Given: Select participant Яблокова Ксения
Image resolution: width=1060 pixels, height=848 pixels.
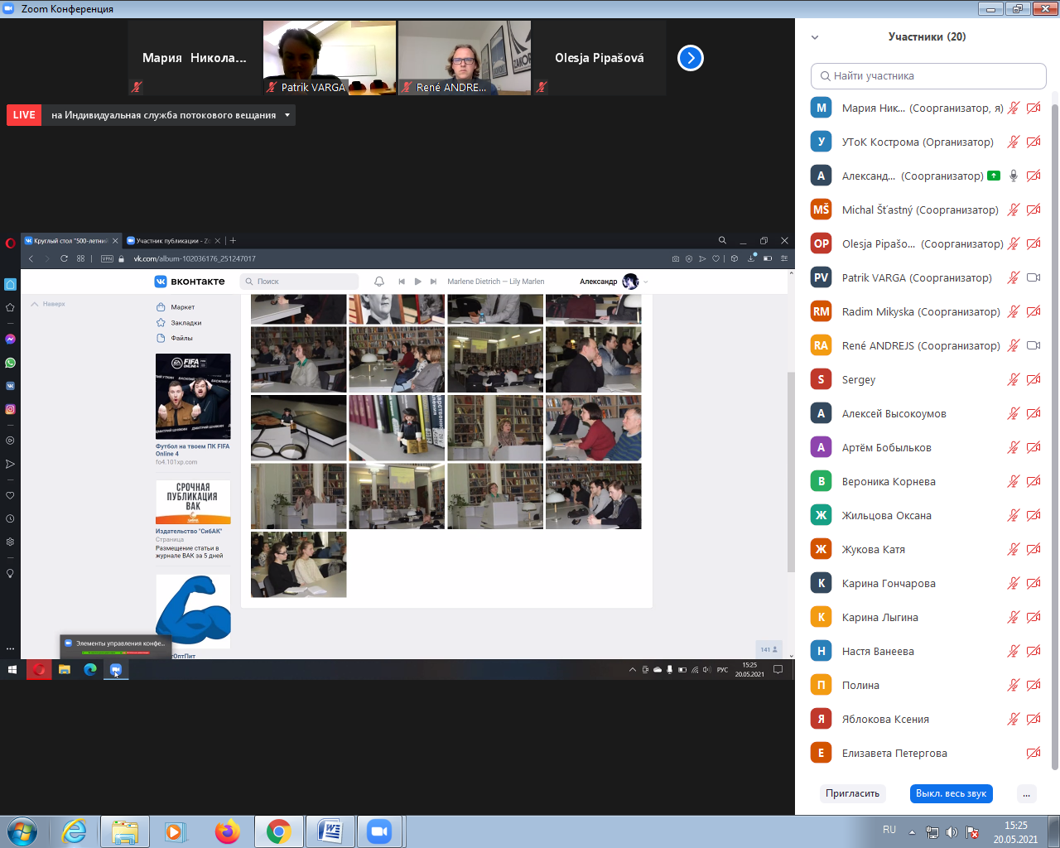Looking at the screenshot, I should tap(927, 719).
